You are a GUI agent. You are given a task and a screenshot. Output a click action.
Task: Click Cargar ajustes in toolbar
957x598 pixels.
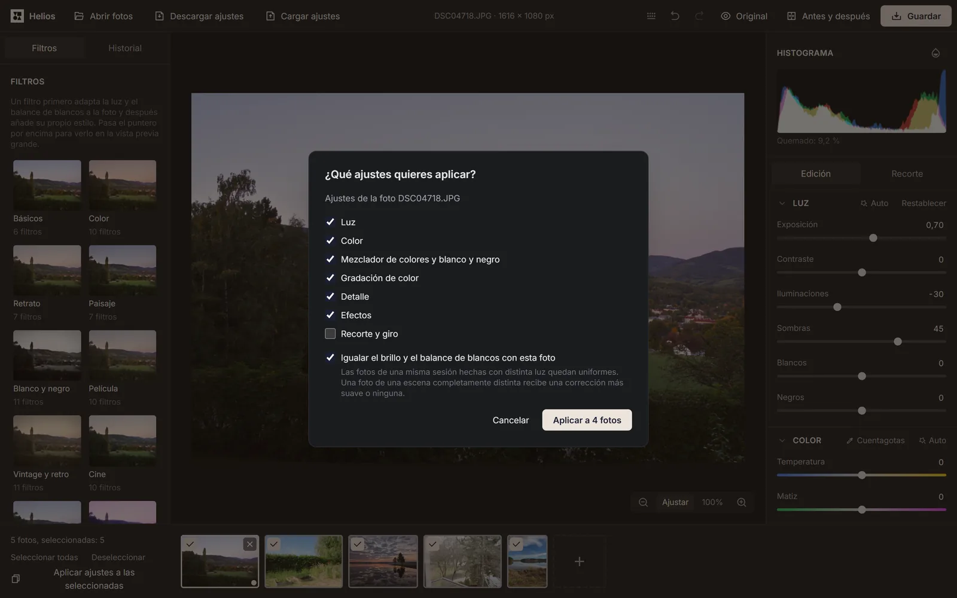pos(303,16)
